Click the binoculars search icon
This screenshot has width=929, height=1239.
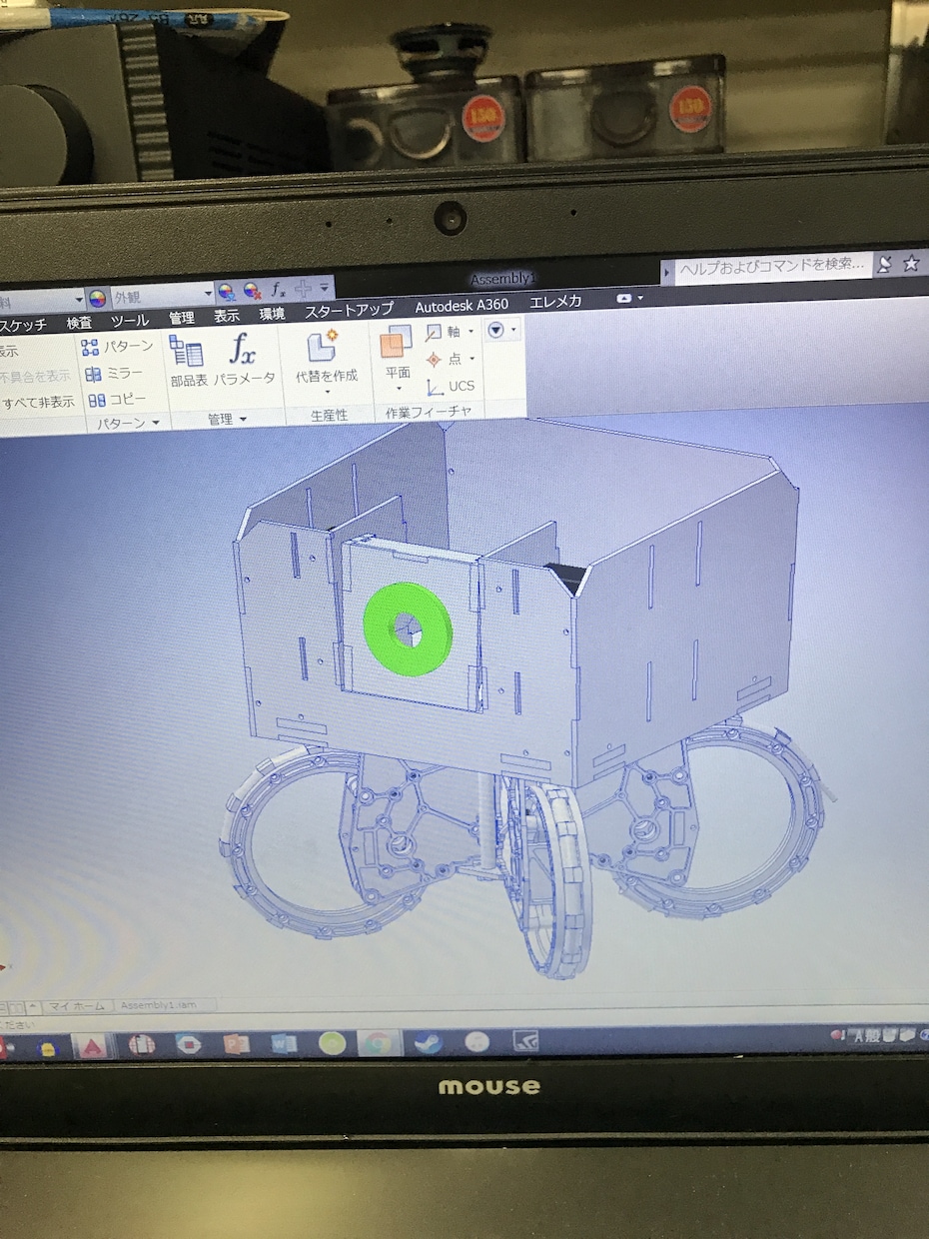pyautogui.click(x=884, y=264)
